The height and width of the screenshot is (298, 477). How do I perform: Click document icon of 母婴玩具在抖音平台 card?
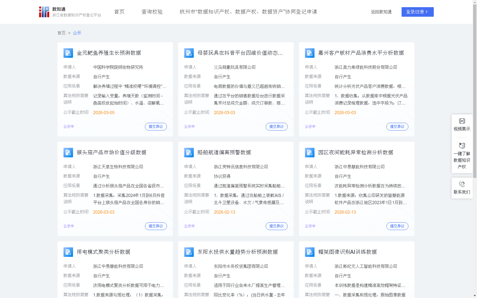click(189, 53)
